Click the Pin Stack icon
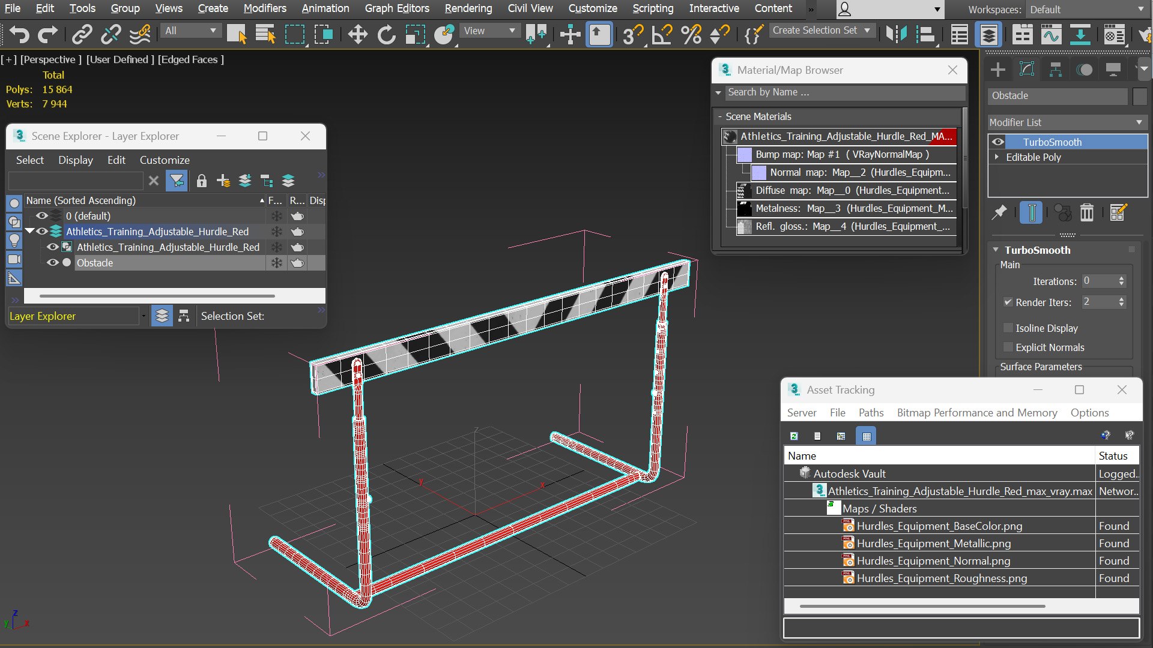Screen dimensions: 1153x648 click(999, 212)
